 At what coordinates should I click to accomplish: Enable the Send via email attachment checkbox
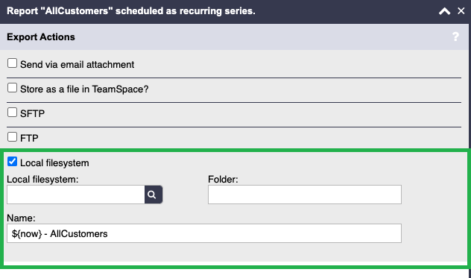click(x=12, y=63)
